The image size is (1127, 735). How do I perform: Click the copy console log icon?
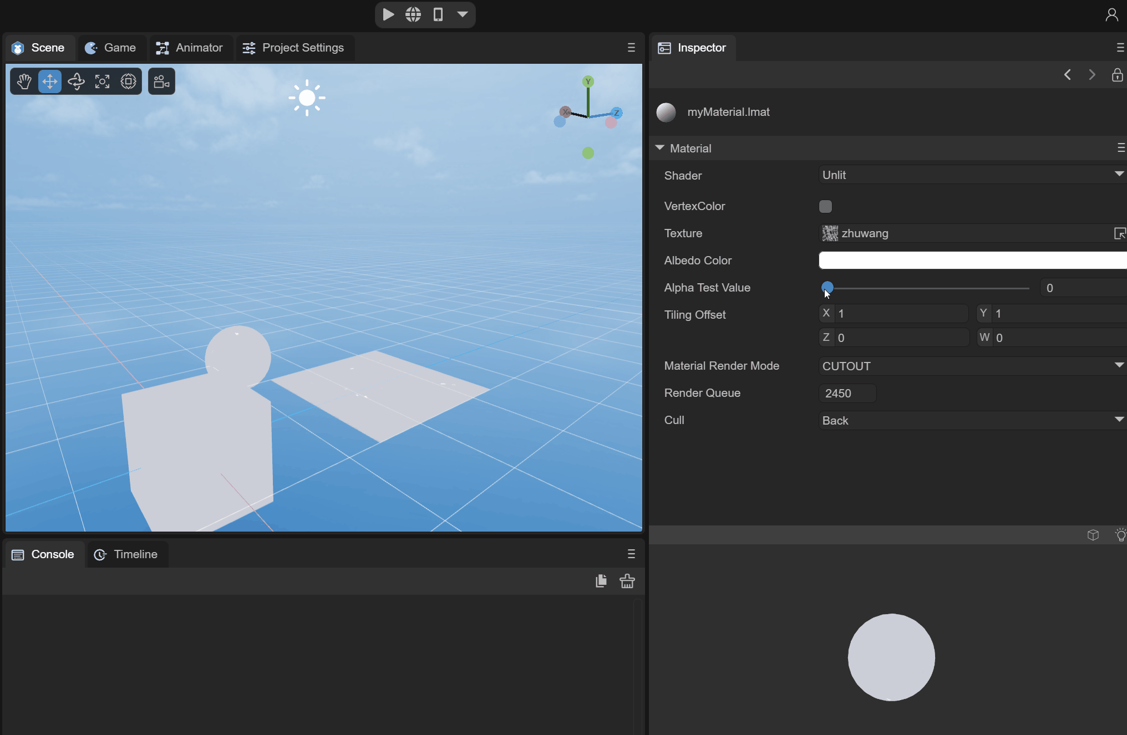tap(601, 581)
